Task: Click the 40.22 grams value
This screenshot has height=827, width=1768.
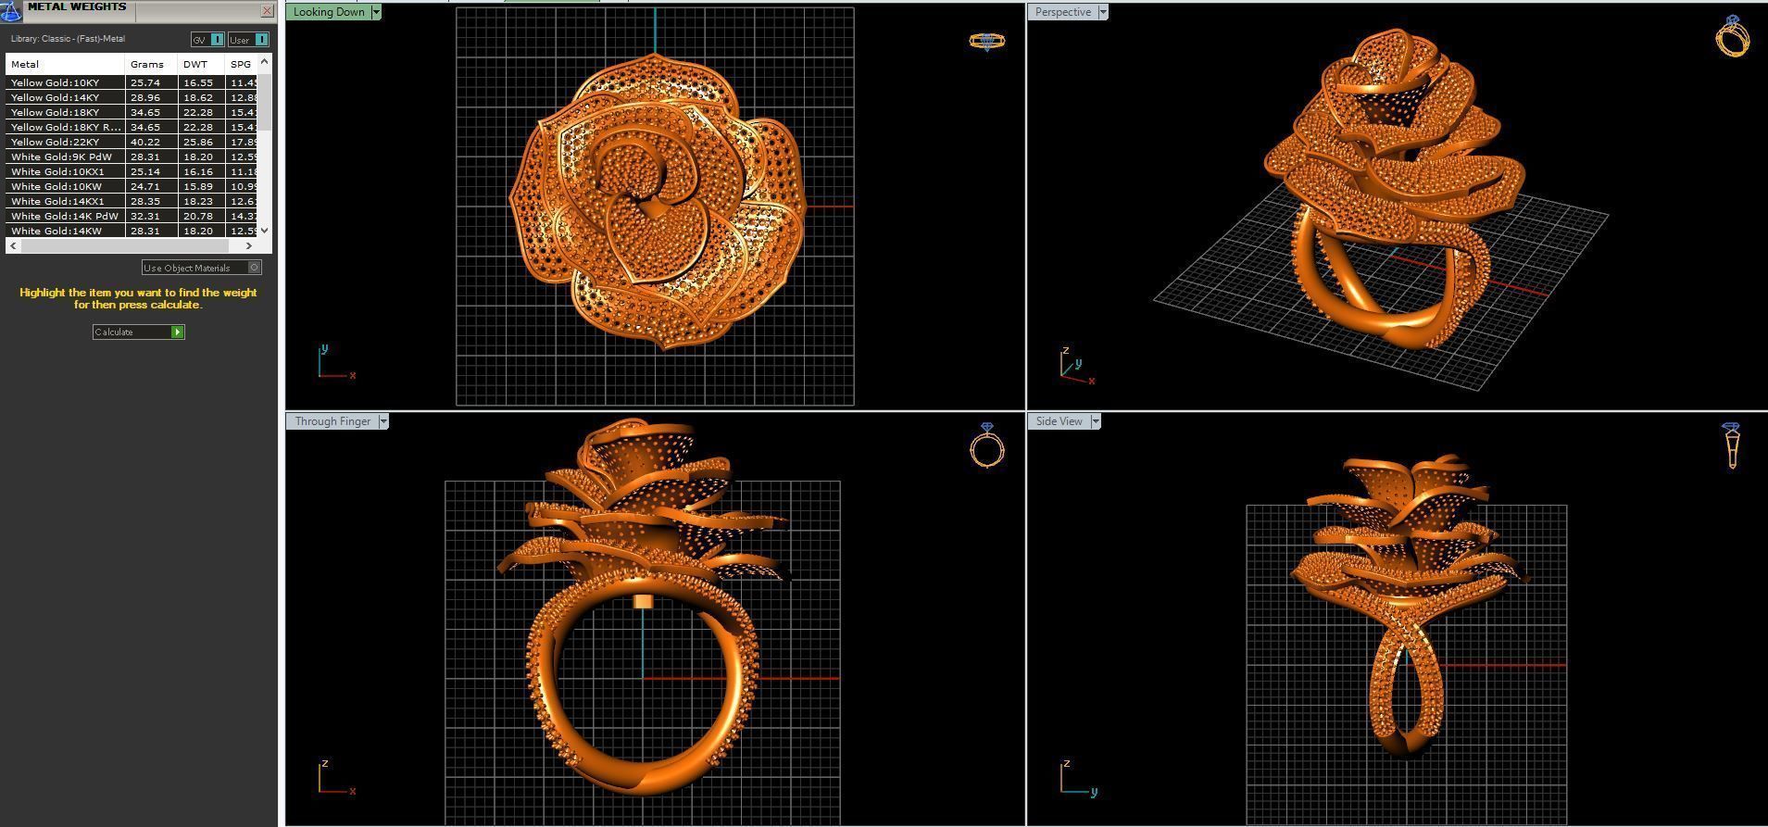Action: [x=145, y=142]
